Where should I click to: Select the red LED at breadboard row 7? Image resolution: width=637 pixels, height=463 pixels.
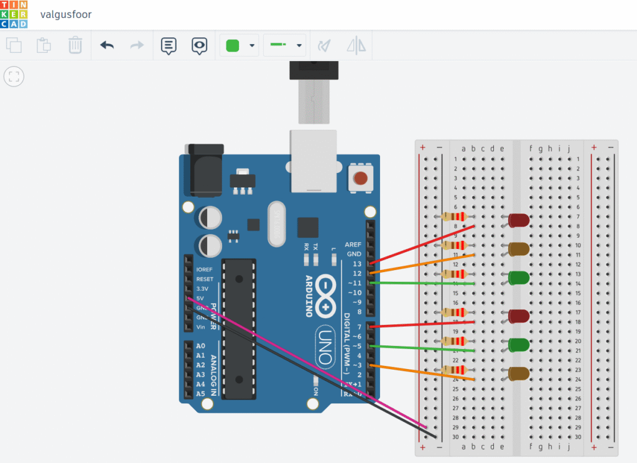518,220
